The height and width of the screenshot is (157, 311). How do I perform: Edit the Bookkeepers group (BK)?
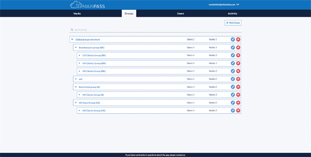233,47
